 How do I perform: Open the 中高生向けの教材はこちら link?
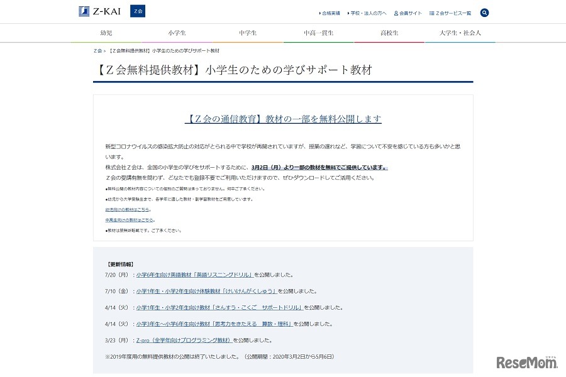point(130,219)
